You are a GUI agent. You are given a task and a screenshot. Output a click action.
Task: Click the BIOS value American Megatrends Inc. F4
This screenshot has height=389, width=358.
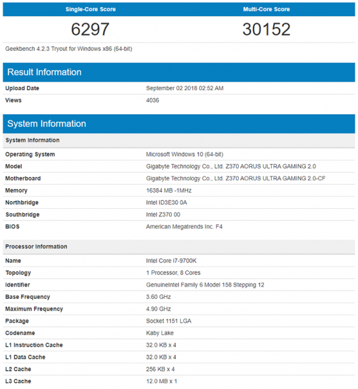coord(184,227)
